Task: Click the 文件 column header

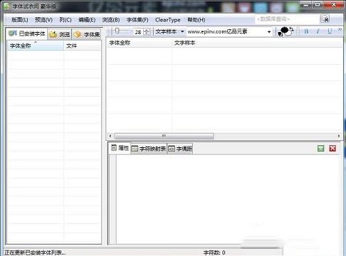Action: (83, 46)
